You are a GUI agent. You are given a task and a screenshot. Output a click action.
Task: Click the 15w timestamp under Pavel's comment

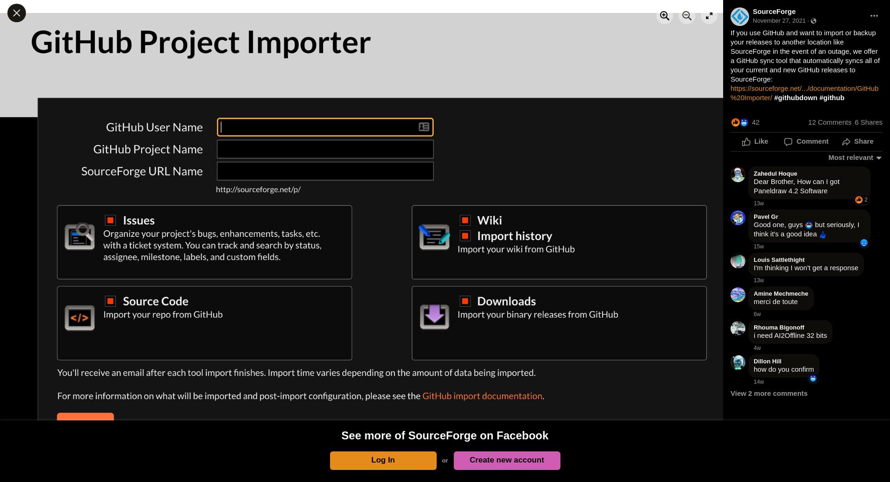pyautogui.click(x=759, y=247)
